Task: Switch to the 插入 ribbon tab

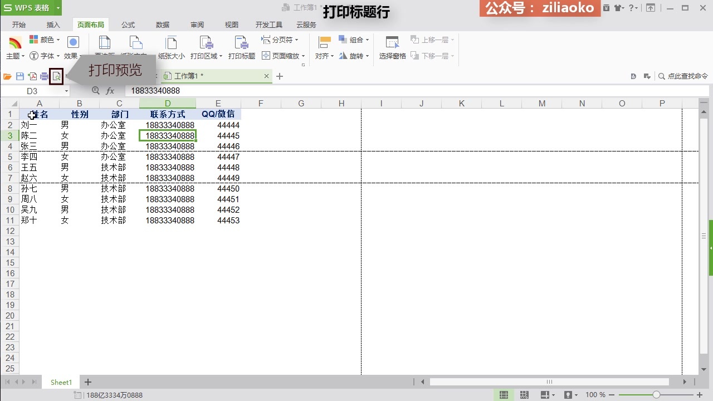Action: [53, 25]
